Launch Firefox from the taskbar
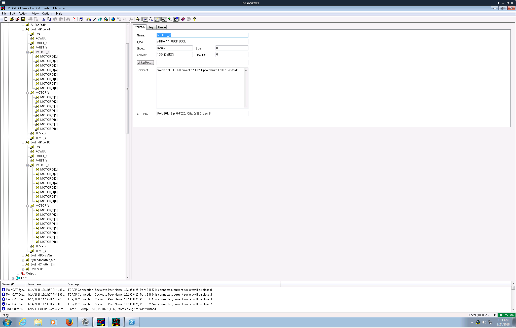Screen dimensions: 516x328 click(x=69, y=322)
